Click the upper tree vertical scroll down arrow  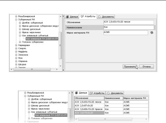click(x=60, y=66)
